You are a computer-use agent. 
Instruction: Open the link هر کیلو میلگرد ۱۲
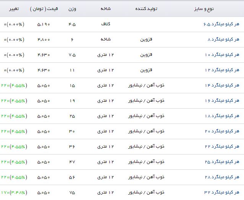pos(222,70)
